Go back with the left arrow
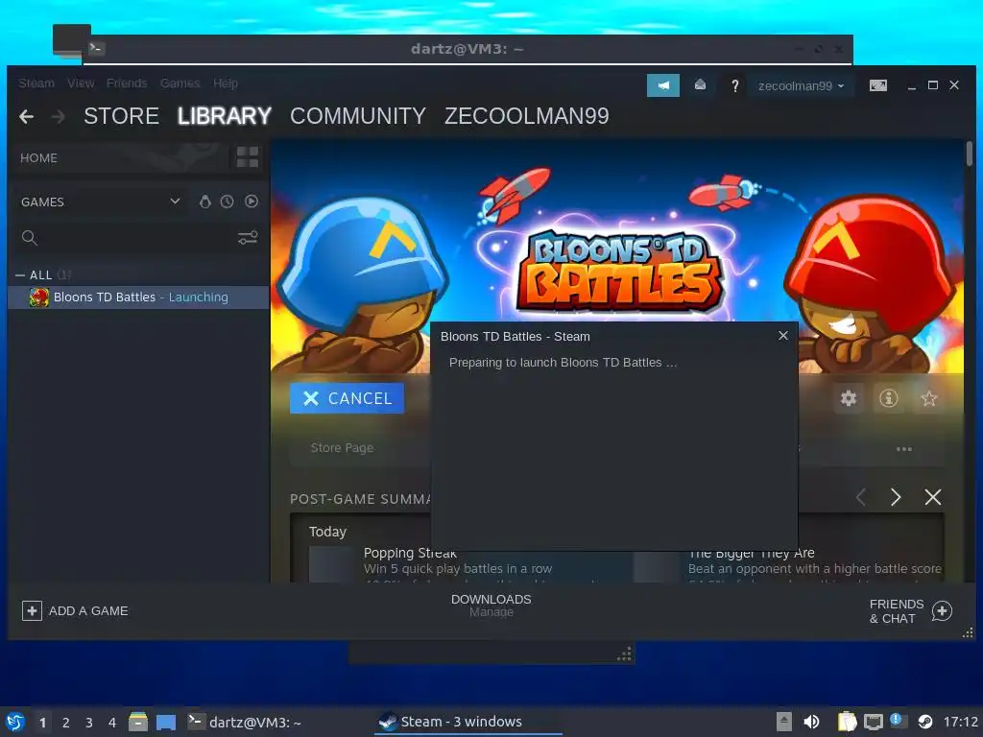983x737 pixels. tap(26, 116)
